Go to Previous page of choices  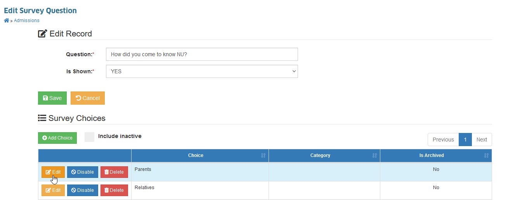click(x=443, y=140)
